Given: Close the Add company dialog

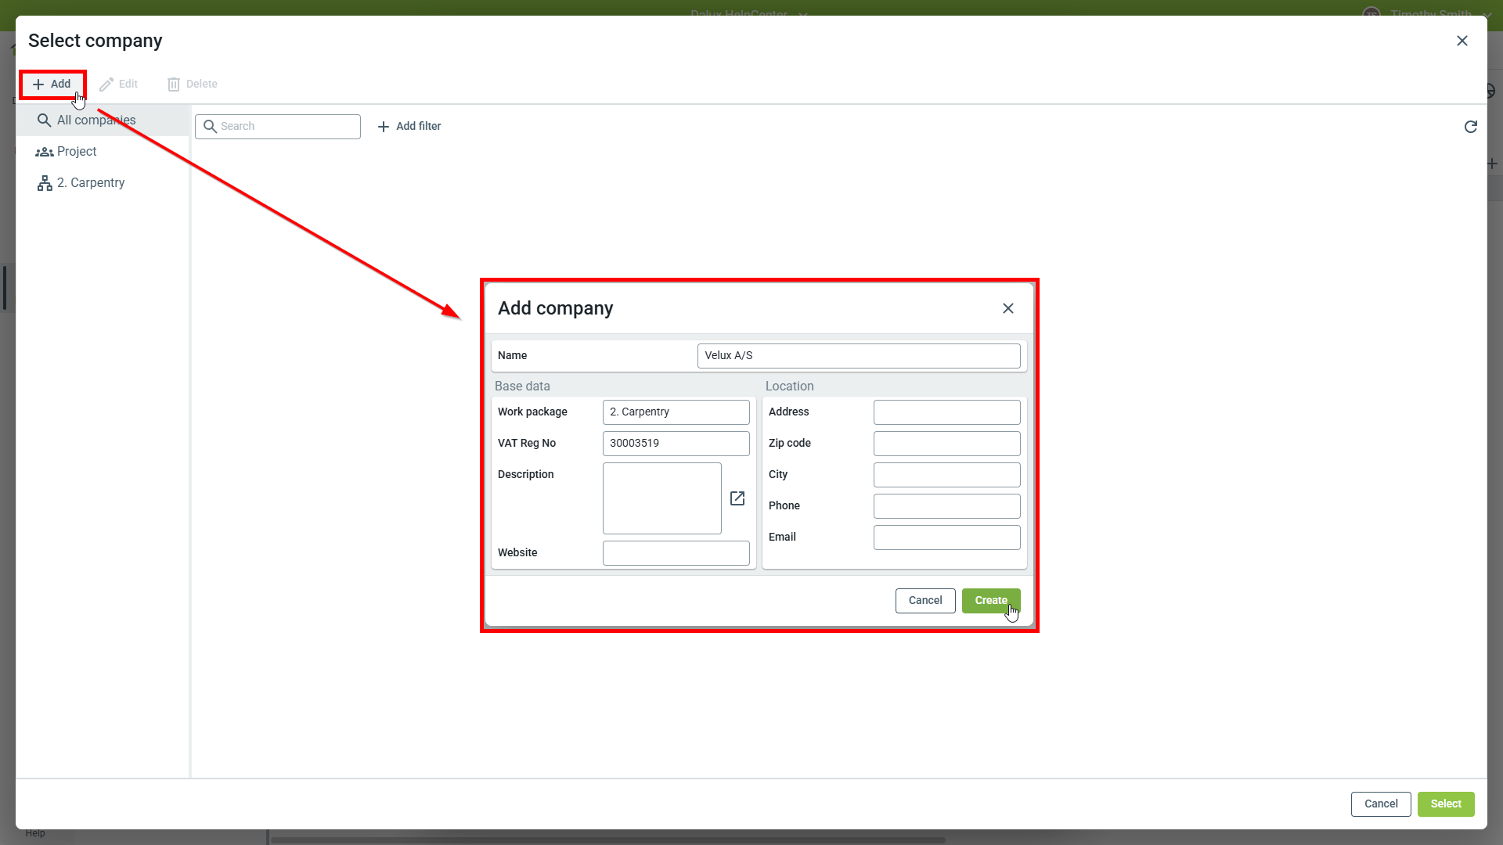Looking at the screenshot, I should pos(1007,308).
